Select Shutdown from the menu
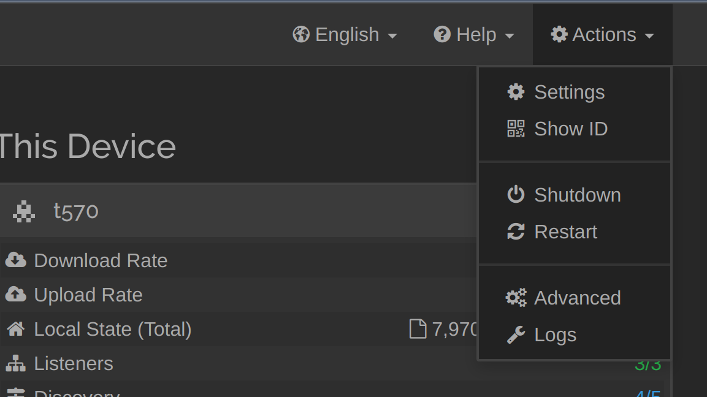 click(577, 195)
